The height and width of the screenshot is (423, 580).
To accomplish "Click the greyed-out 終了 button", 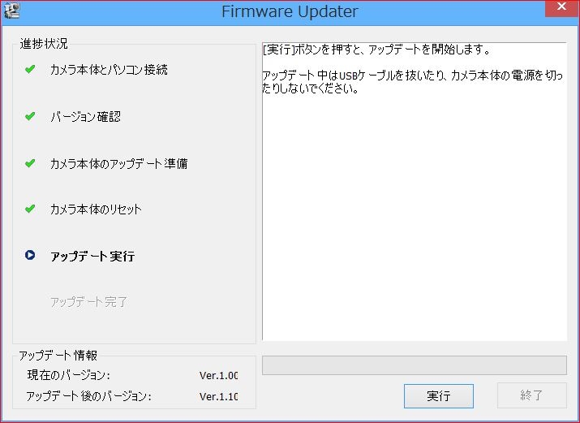I will (531, 395).
